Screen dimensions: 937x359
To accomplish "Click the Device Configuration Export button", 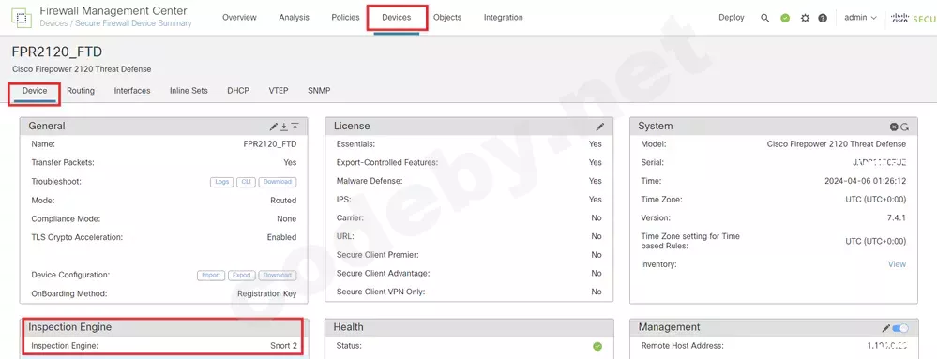I will pyautogui.click(x=241, y=276).
